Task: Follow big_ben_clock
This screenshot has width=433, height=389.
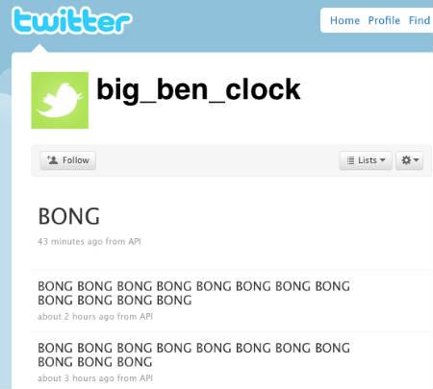Action: click(x=68, y=160)
